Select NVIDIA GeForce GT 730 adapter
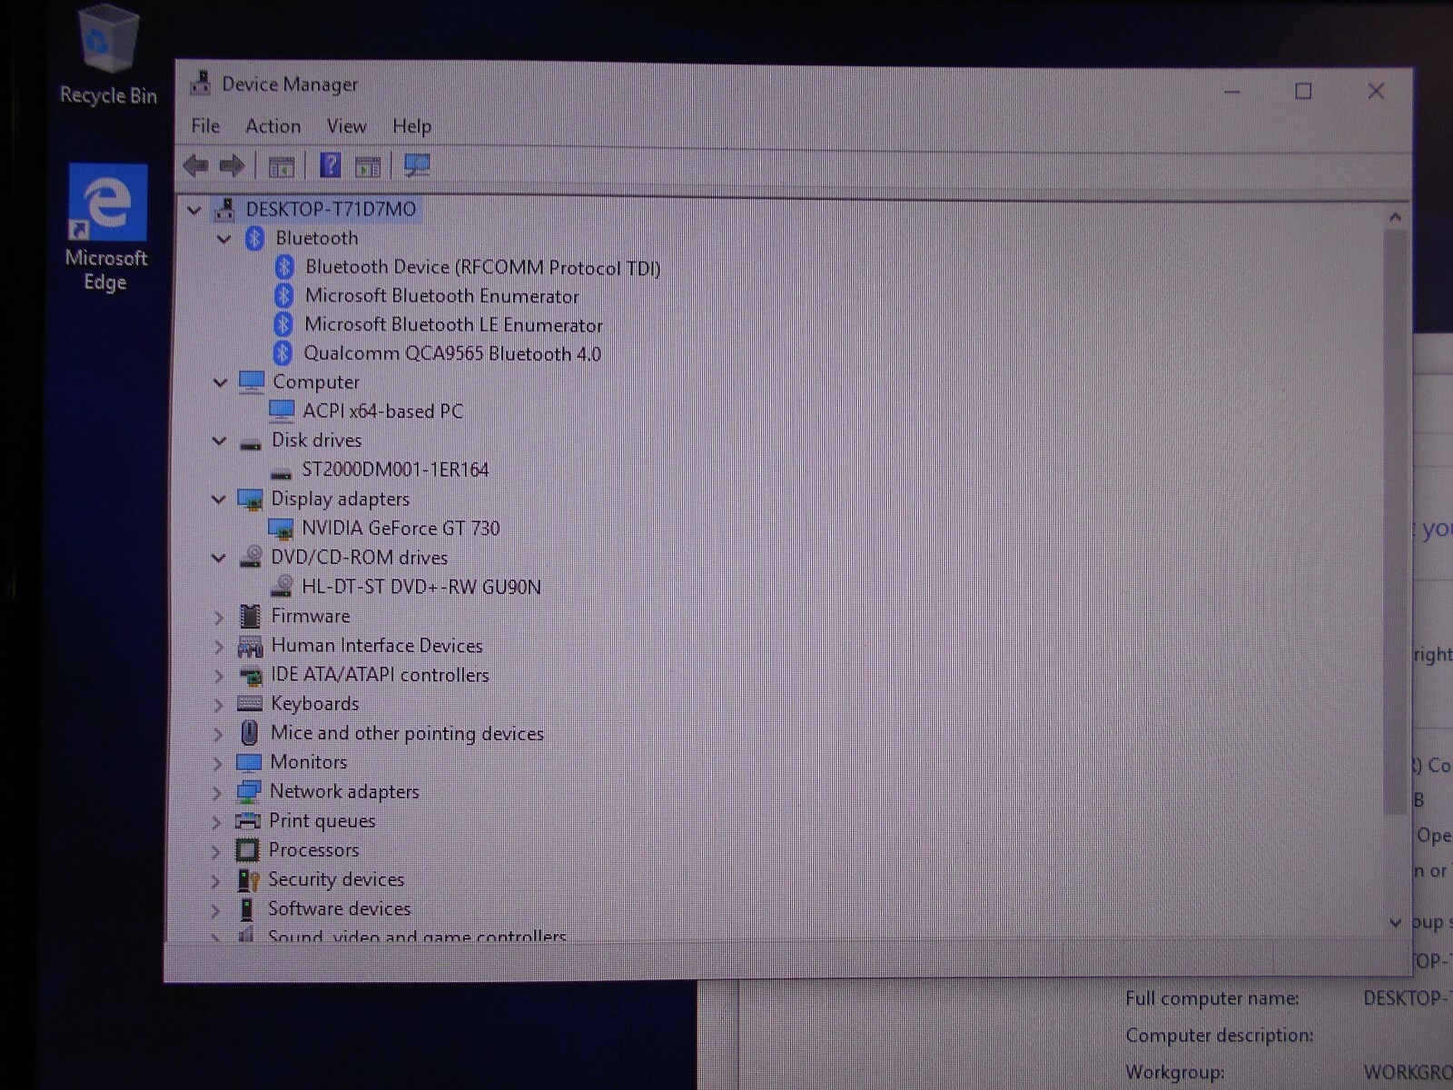1453x1090 pixels. pos(400,528)
